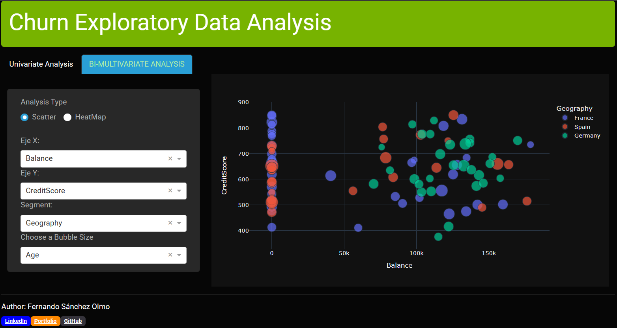Image resolution: width=617 pixels, height=328 pixels.
Task: Click the "150k" x-axis tick label
Action: pyautogui.click(x=489, y=253)
